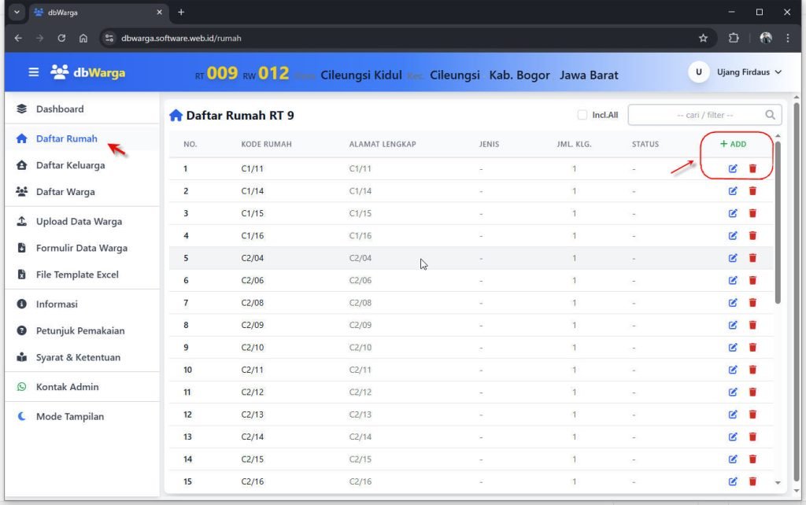Viewport: 806px width, 505px height.
Task: Click the search magnifier icon
Action: [x=770, y=116]
